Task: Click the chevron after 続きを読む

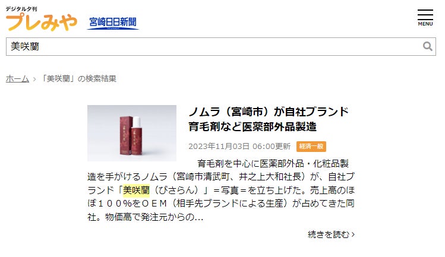Action: tap(353, 234)
